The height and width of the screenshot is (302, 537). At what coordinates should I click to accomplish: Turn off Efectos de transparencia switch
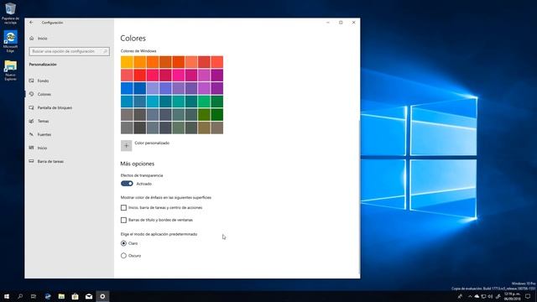(127, 184)
